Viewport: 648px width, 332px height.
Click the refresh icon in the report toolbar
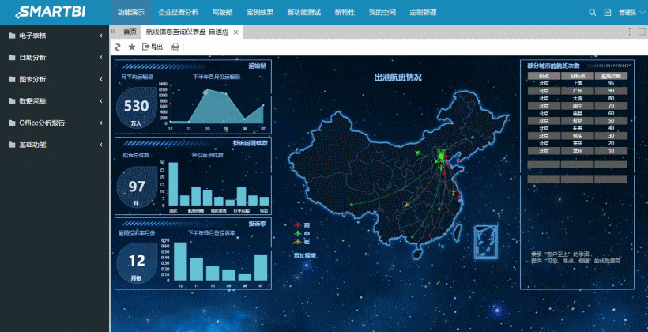pos(118,47)
